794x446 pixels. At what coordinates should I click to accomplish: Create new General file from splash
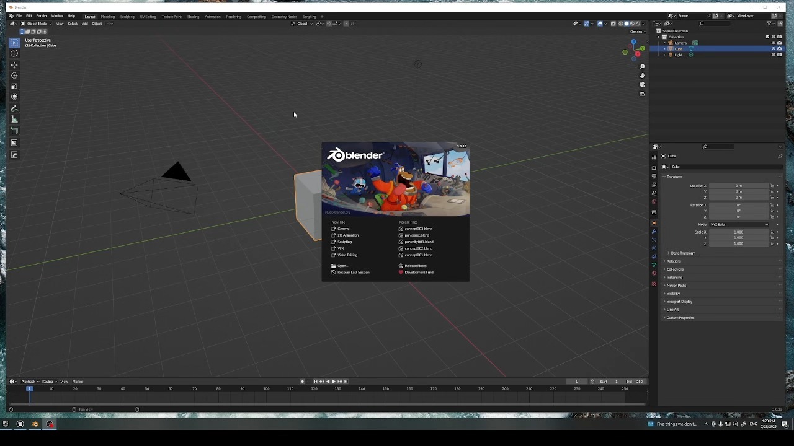tap(343, 229)
